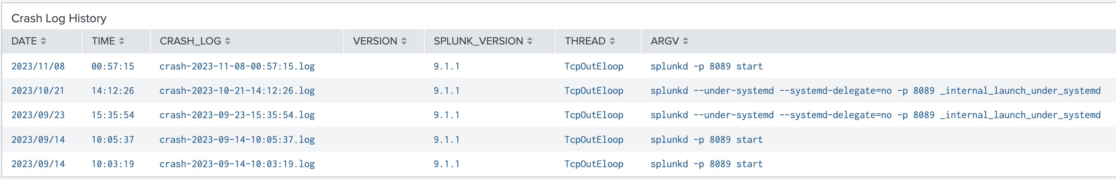Click sort arrows icon beside ARGV header
The width and height of the screenshot is (1116, 180).
pos(685,41)
